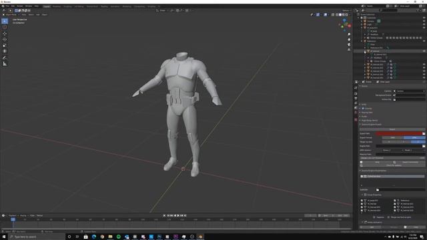
Task: Select the Move tool
Action: [x=5, y=33]
